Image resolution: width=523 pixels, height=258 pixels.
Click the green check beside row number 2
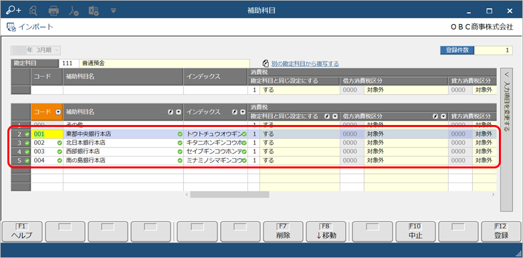tap(27, 134)
